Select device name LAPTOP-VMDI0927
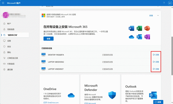The height and width of the screenshot is (104, 173). point(56,69)
